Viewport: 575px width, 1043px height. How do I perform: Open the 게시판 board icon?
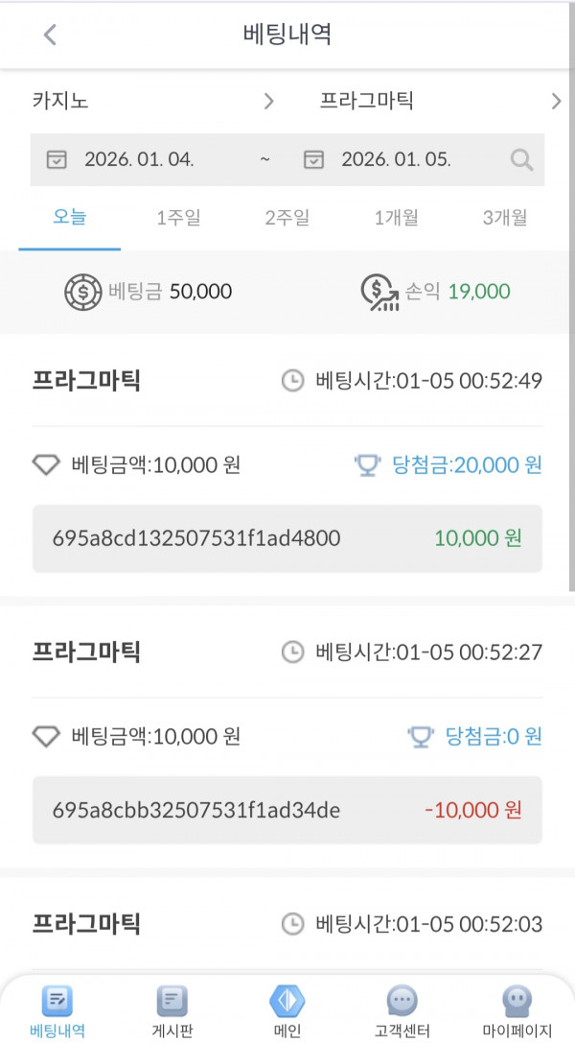point(171,1001)
